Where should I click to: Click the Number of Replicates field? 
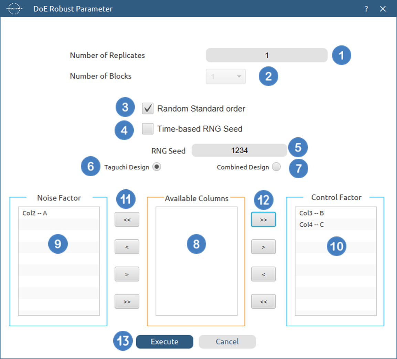pyautogui.click(x=267, y=55)
